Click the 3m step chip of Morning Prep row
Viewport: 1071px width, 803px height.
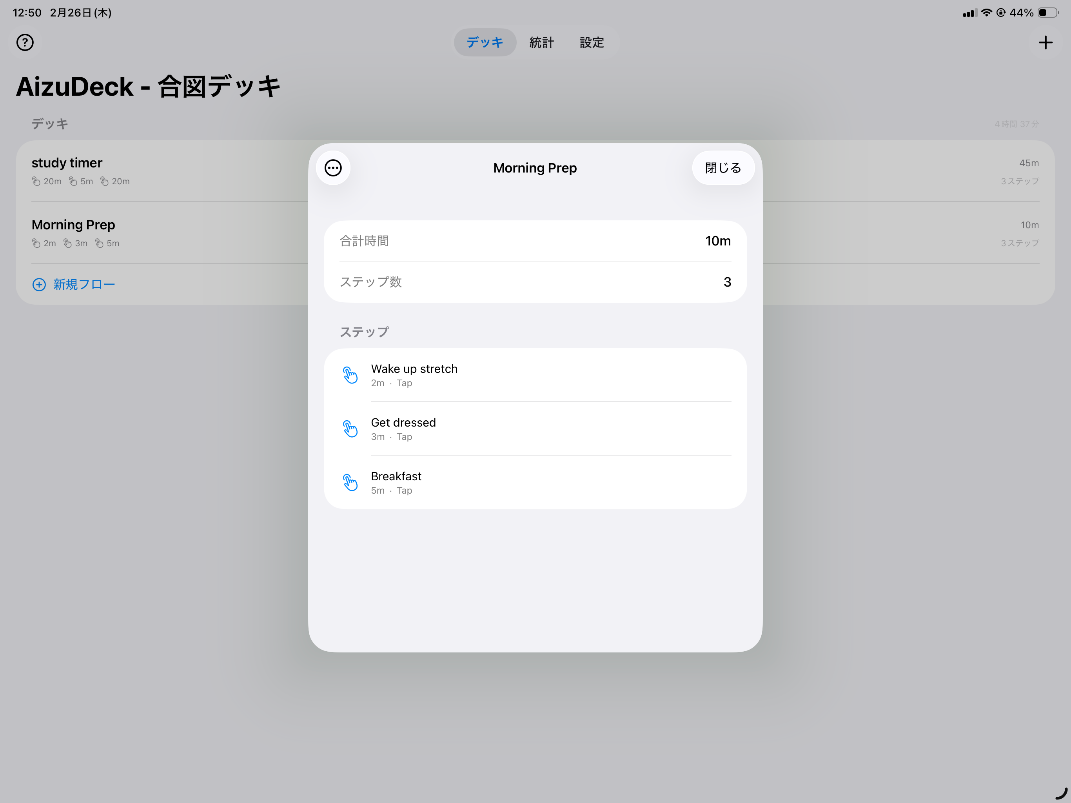tap(76, 243)
